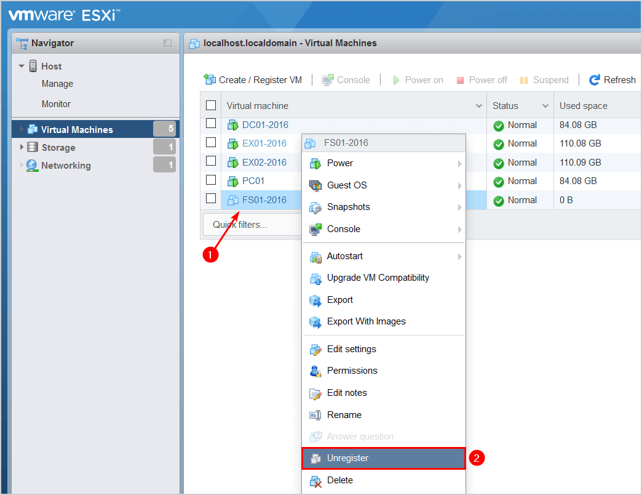Expand the Snapshots submenu arrow
The width and height of the screenshot is (642, 495).
(x=459, y=207)
